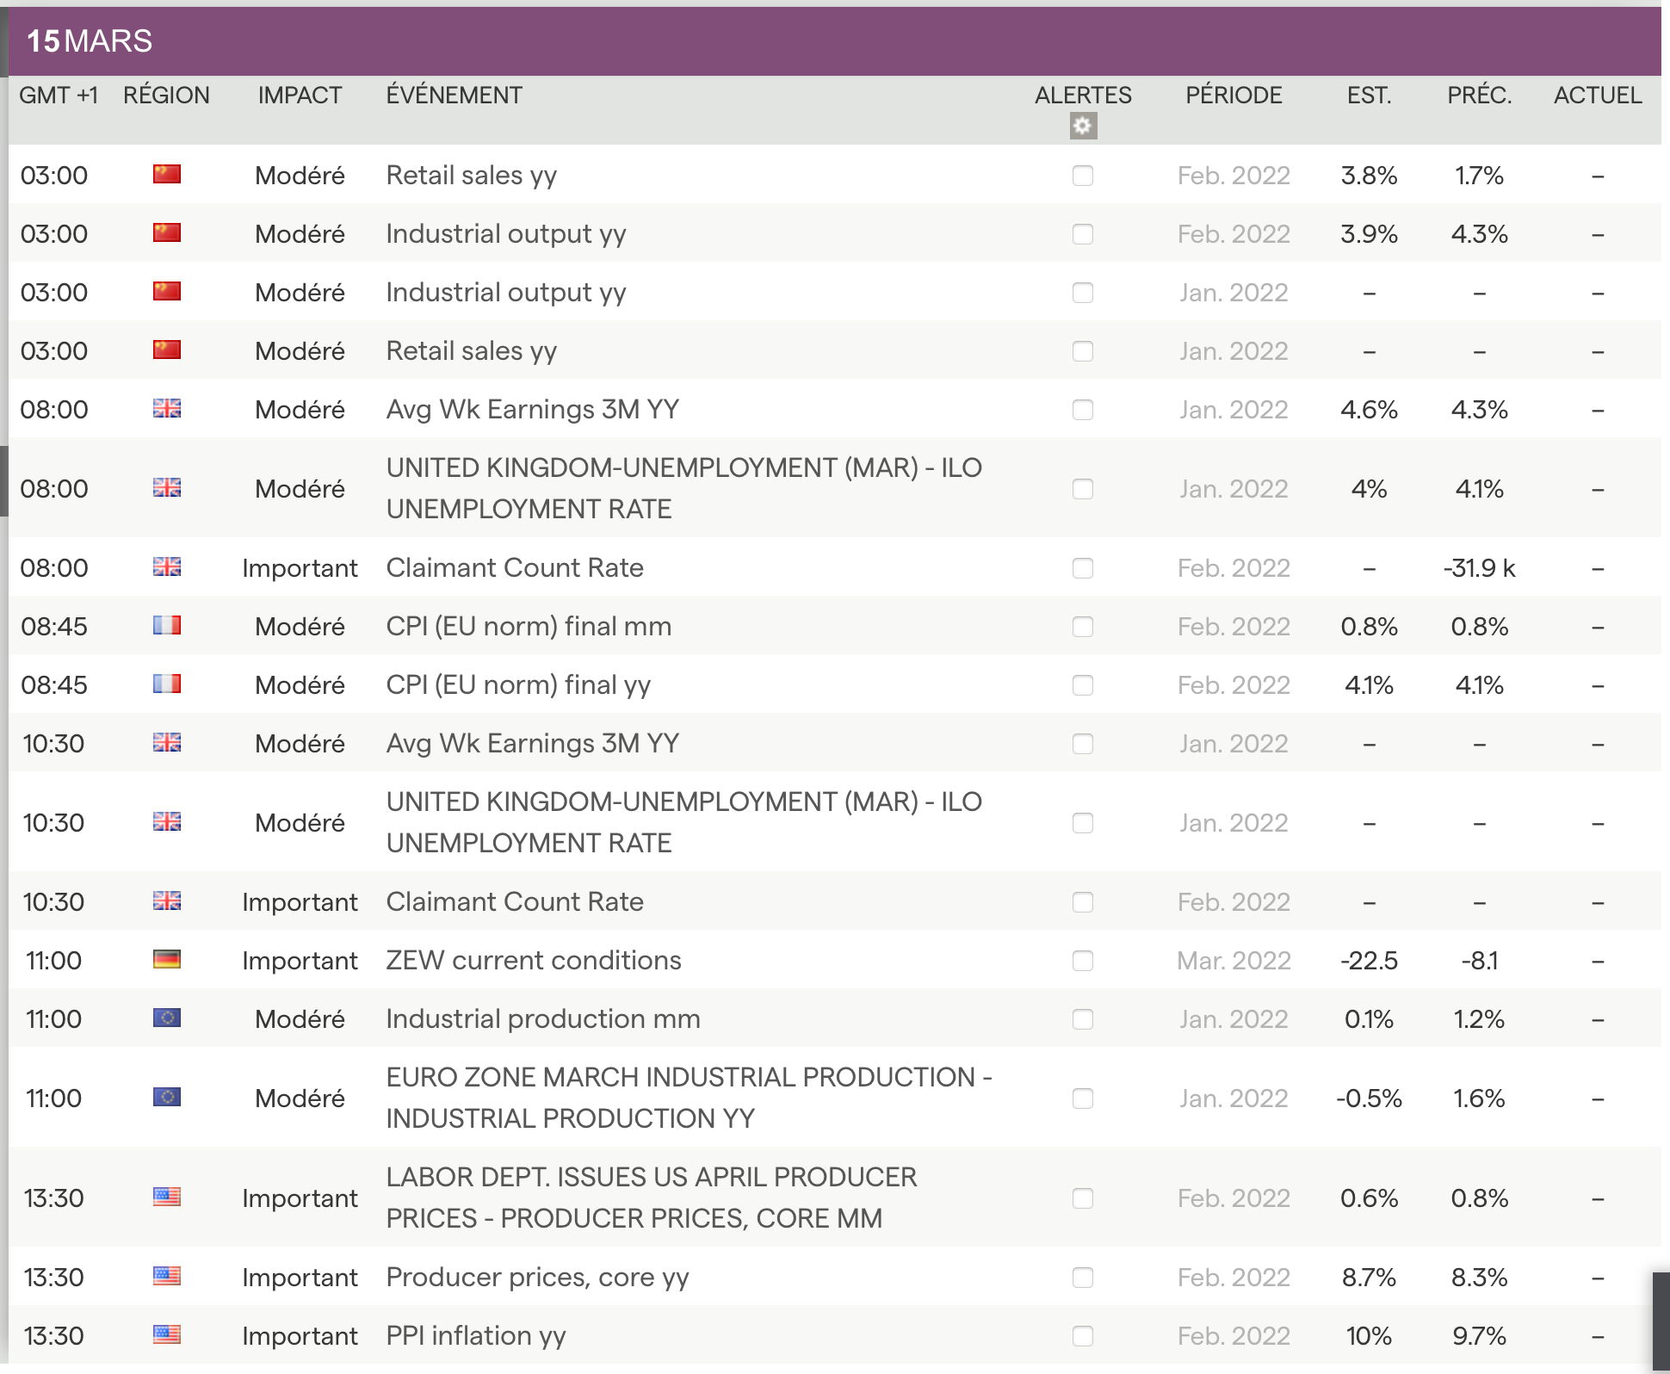The height and width of the screenshot is (1374, 1670).
Task: Enable alert for ZEW current conditions
Action: tap(1082, 961)
